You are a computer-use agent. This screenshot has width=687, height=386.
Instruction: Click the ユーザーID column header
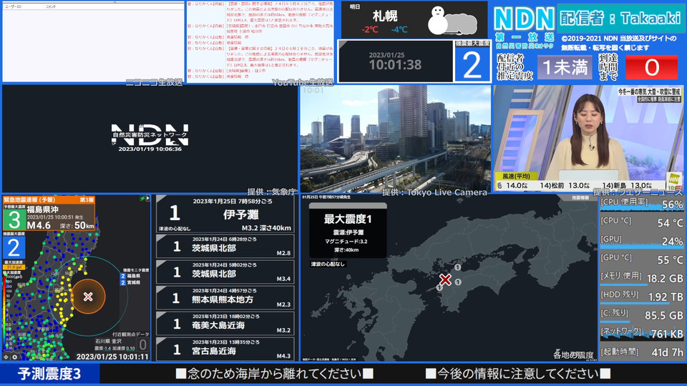[13, 6]
